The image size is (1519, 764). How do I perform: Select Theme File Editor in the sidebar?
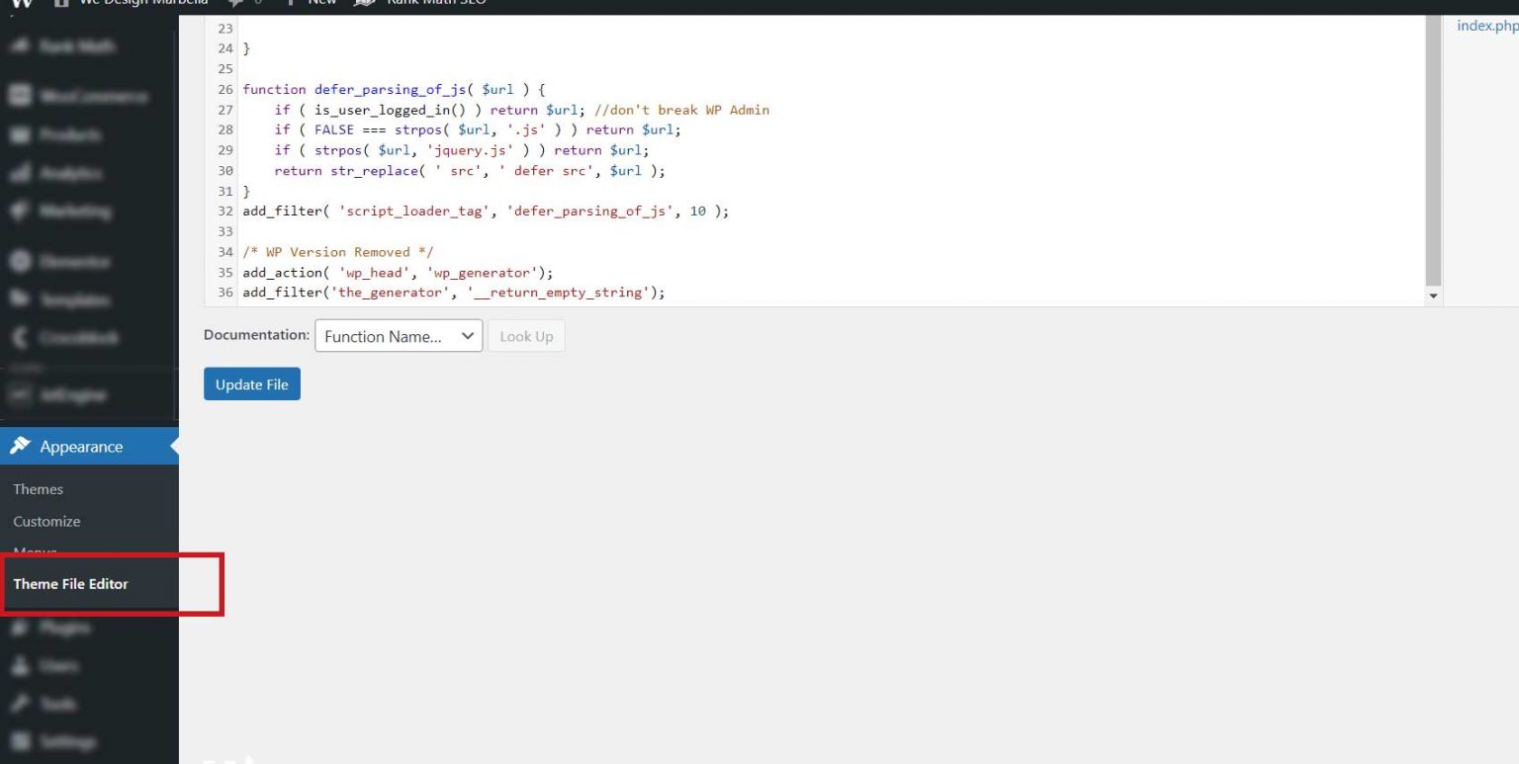point(70,584)
